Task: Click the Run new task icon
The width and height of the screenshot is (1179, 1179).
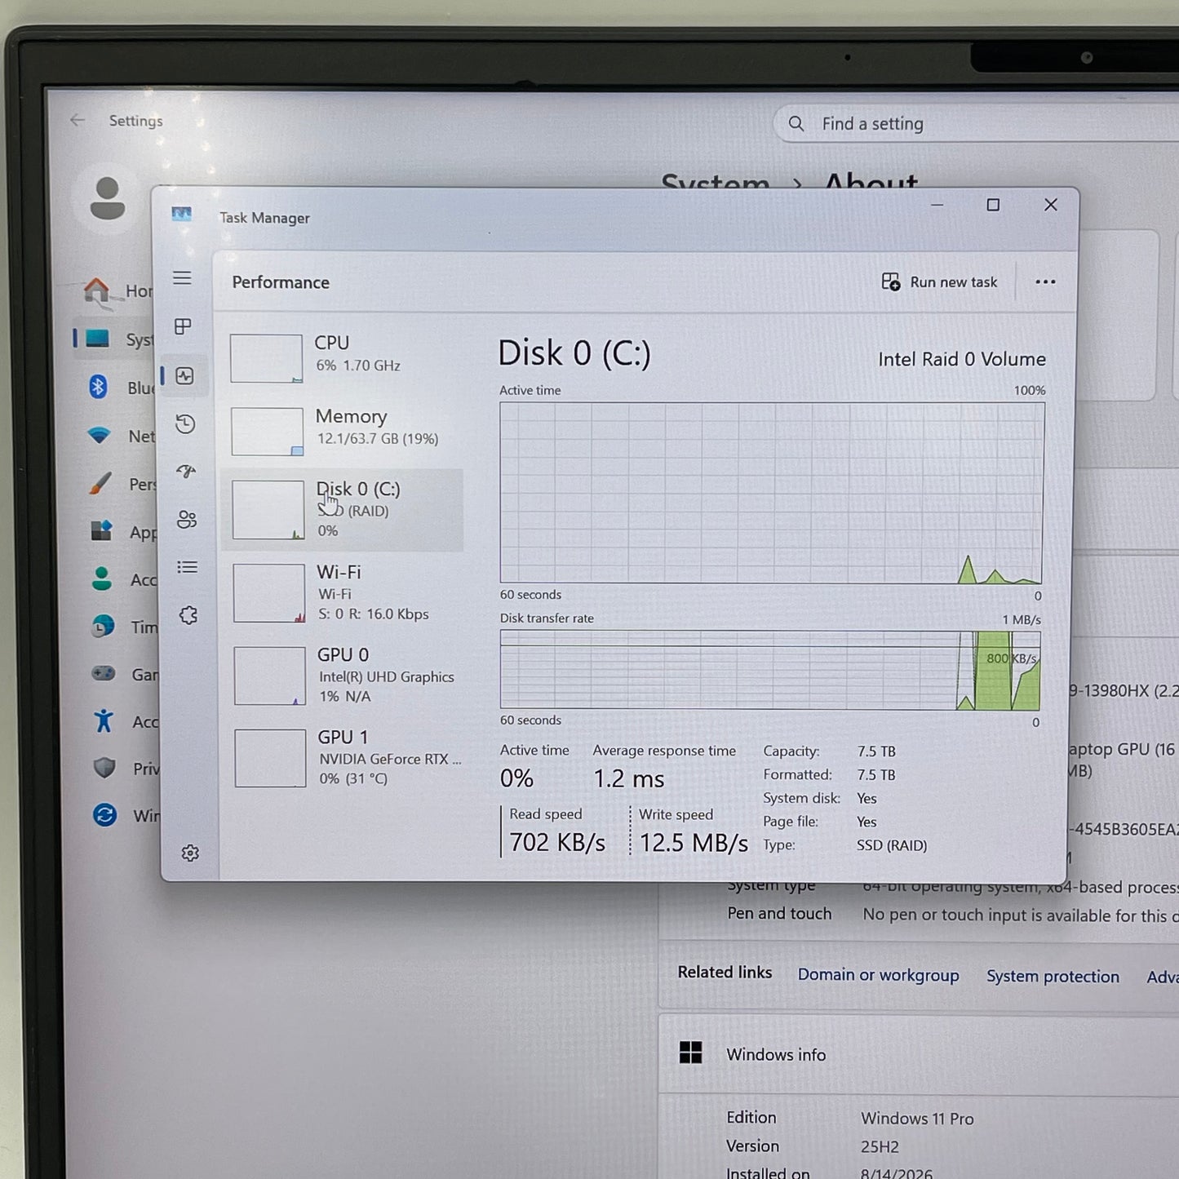Action: pyautogui.click(x=891, y=281)
